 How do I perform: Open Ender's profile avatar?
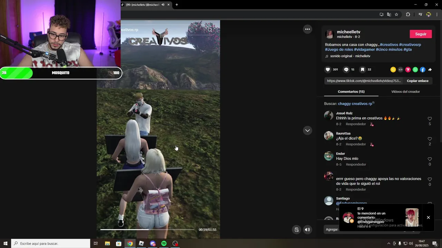[x=329, y=156]
